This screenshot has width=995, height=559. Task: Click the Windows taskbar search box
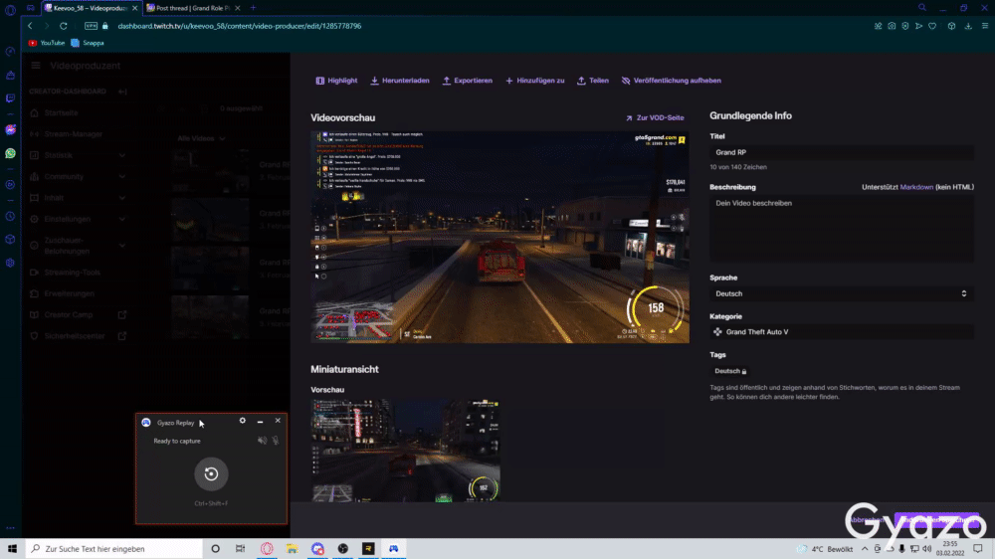click(x=114, y=549)
